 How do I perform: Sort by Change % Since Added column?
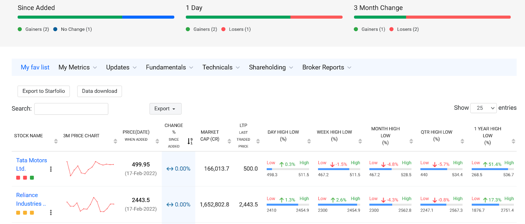coord(190,141)
